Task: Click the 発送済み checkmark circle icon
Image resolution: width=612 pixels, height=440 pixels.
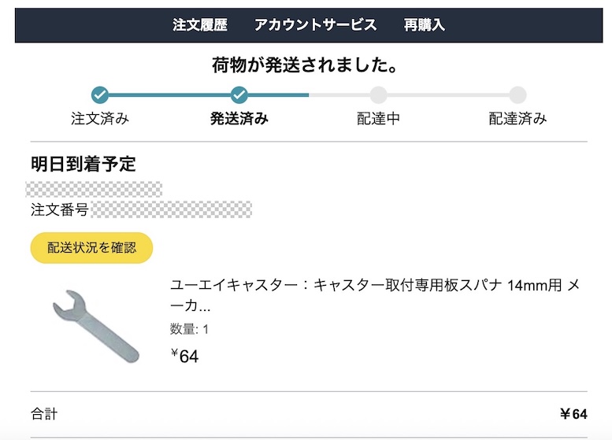Action: coord(239,95)
